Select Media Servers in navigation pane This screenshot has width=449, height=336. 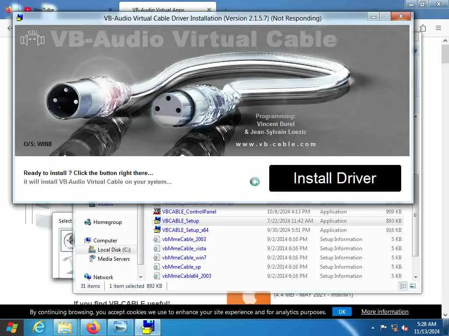coord(114,259)
